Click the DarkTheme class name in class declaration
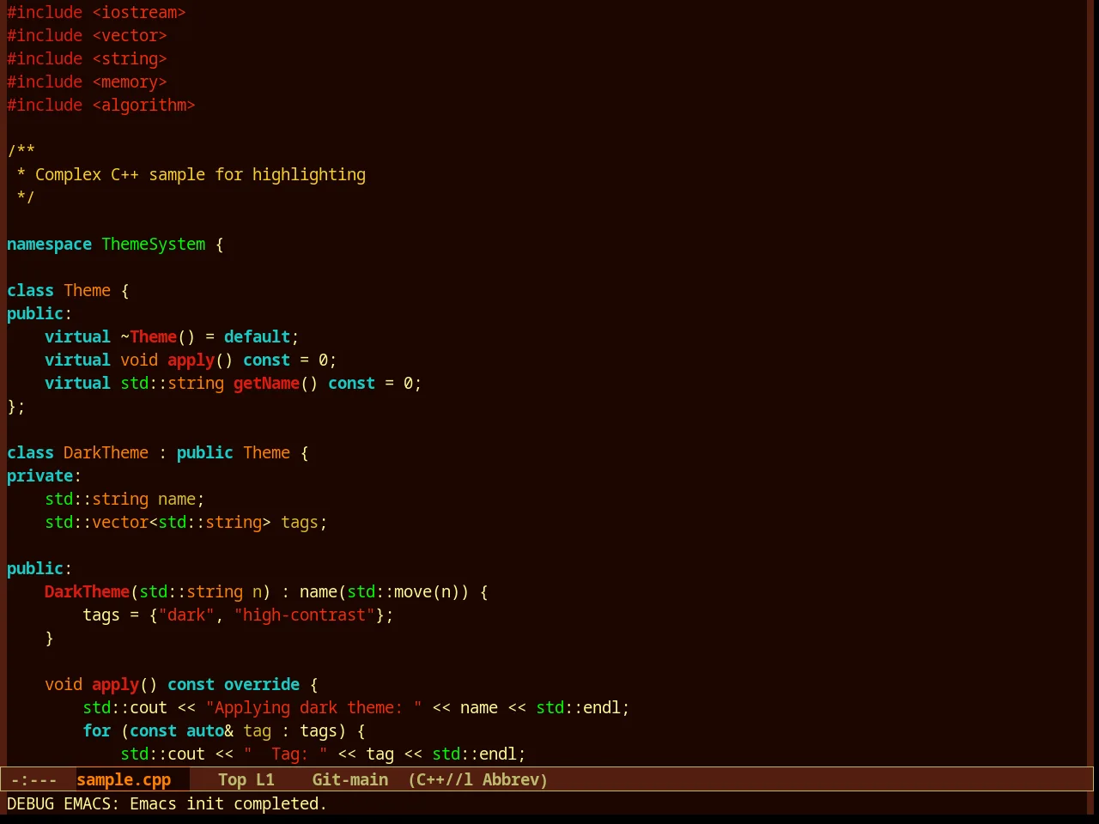Image resolution: width=1099 pixels, height=824 pixels. tap(106, 452)
